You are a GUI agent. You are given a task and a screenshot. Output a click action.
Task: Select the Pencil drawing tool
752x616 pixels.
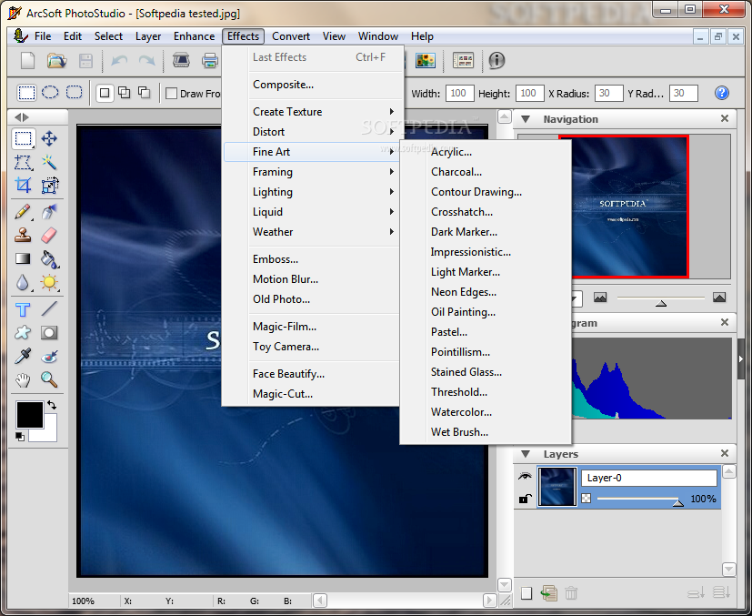coord(23,212)
